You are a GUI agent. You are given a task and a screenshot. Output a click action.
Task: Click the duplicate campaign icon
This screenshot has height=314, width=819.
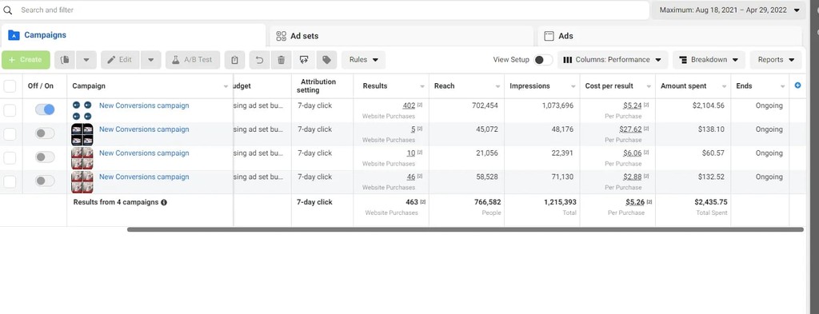coord(65,59)
